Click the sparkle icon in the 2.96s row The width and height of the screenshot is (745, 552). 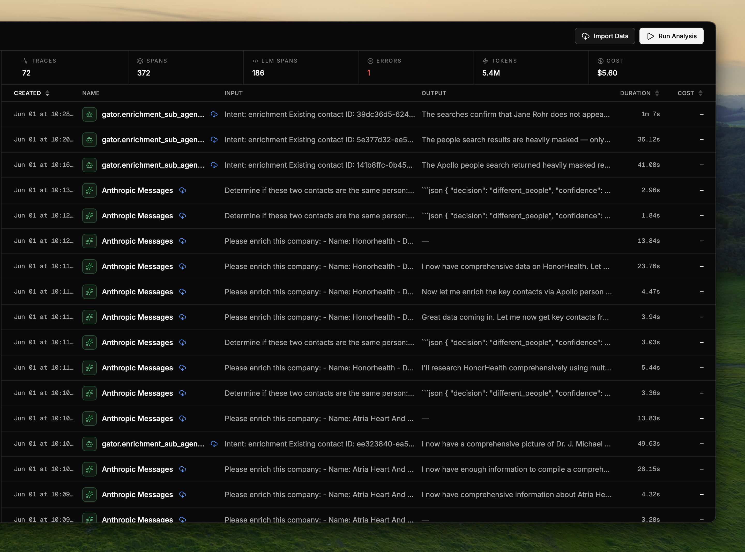(90, 190)
